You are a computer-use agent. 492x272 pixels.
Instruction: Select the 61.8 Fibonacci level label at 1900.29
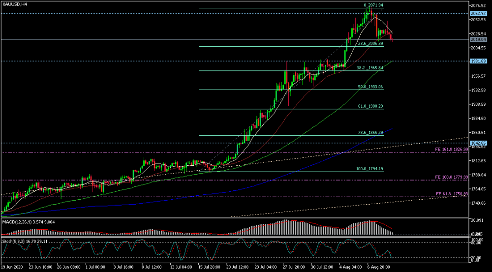pos(370,106)
